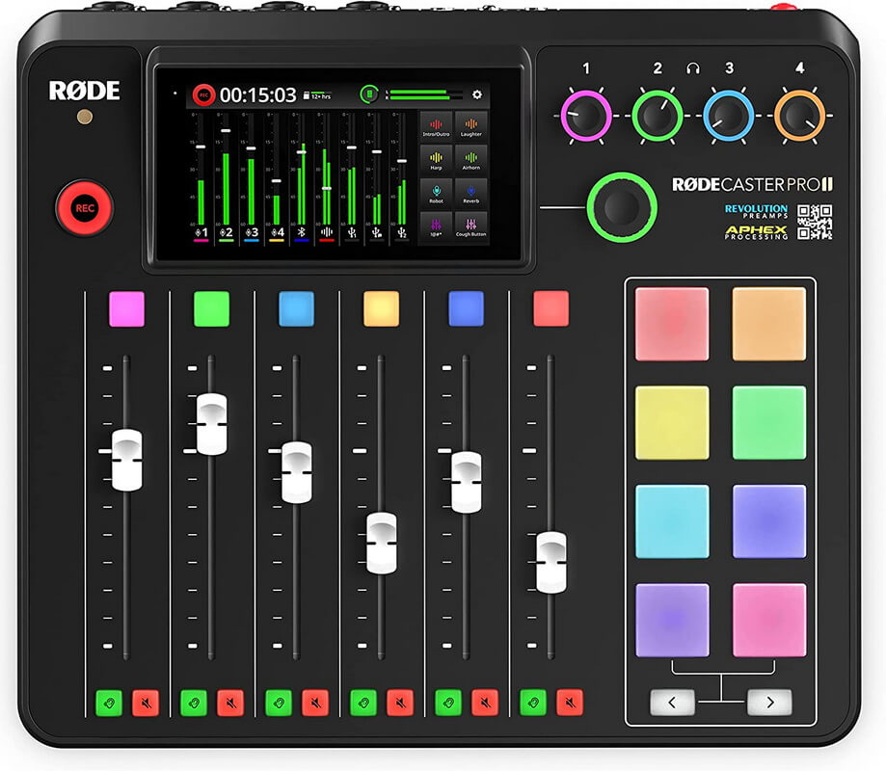This screenshot has width=886, height=771.
Task: Tap the Intro/Outro sound pad icon
Action: [437, 123]
